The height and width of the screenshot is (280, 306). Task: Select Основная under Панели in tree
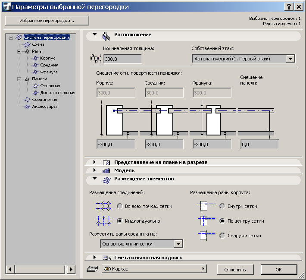(x=50, y=86)
